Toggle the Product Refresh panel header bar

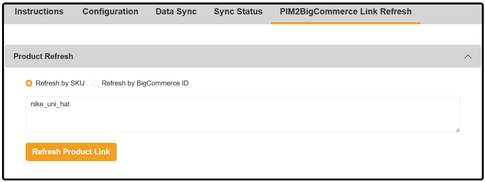coord(247,57)
